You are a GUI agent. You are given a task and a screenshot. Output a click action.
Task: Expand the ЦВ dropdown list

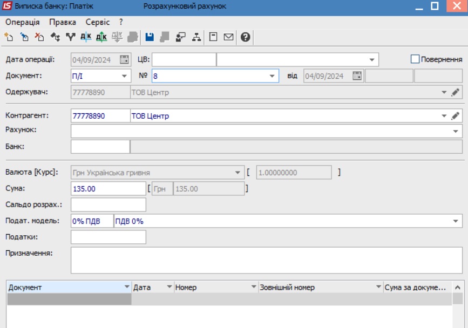[x=372, y=60]
